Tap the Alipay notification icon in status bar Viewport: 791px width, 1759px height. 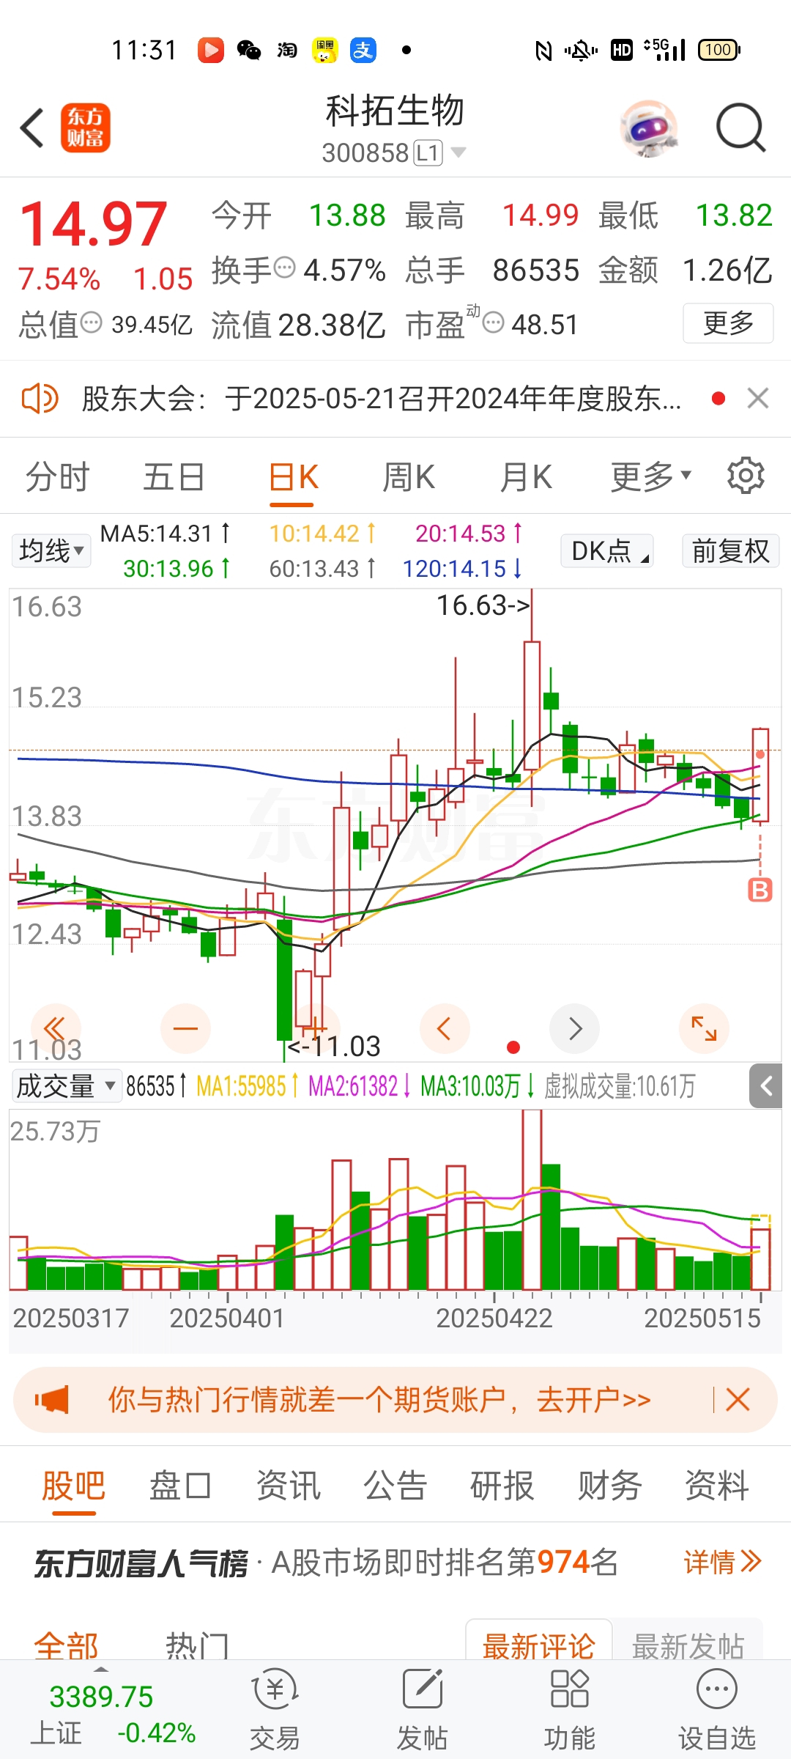pos(363,50)
